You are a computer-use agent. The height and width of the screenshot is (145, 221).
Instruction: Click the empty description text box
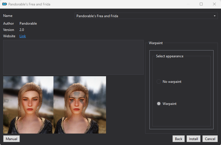(73, 57)
